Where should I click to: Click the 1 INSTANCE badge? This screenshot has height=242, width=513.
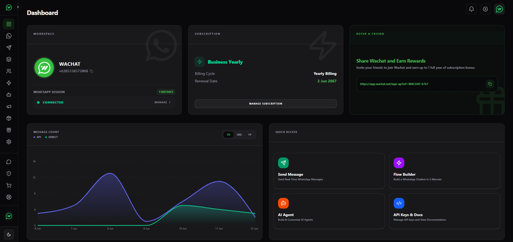[166, 92]
